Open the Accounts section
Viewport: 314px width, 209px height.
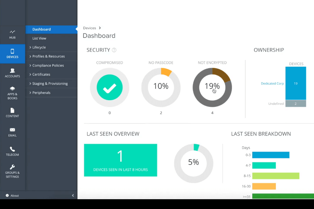pos(12,73)
